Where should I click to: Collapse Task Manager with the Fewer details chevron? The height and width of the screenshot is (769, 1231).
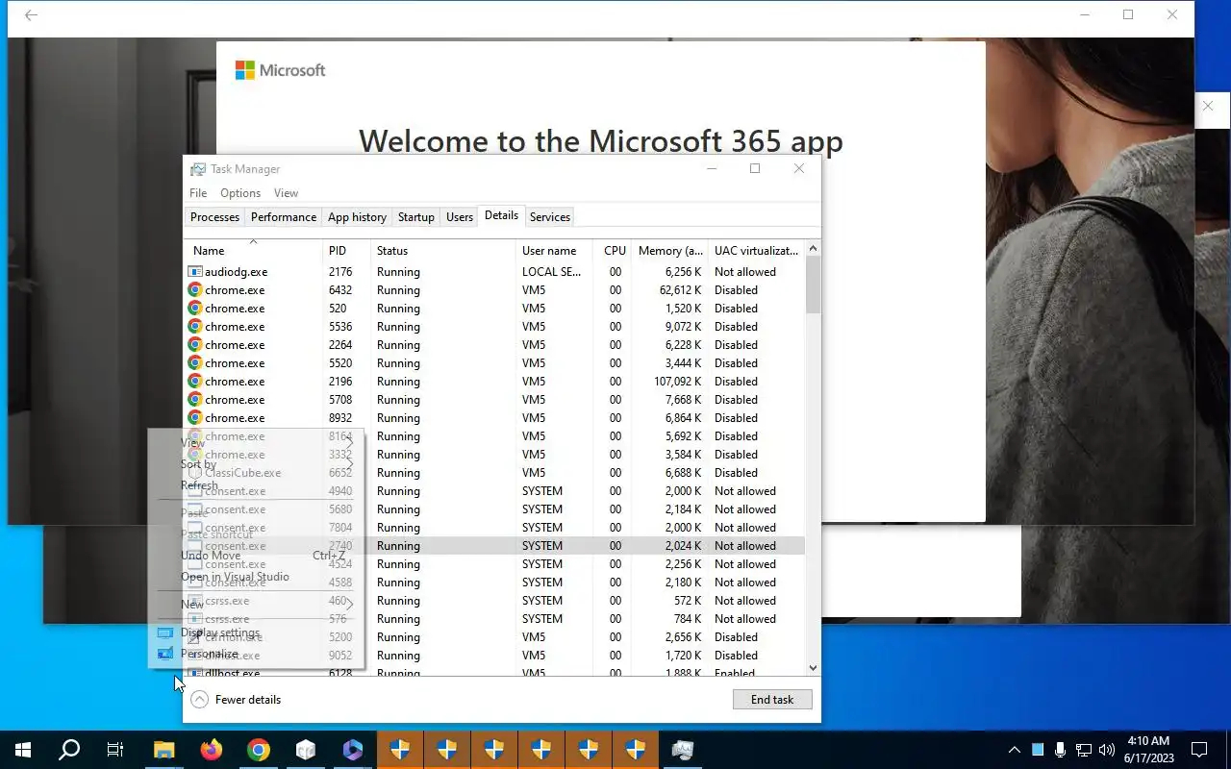[x=199, y=700]
